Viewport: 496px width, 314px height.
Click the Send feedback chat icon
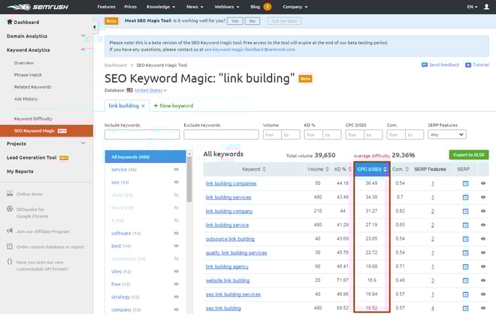tap(425, 65)
